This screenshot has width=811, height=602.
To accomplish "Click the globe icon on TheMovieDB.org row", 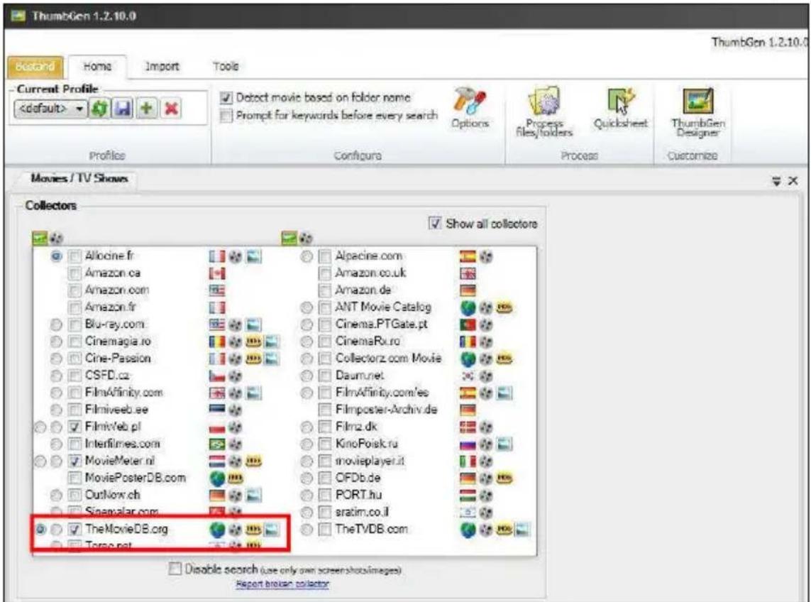I will point(218,530).
